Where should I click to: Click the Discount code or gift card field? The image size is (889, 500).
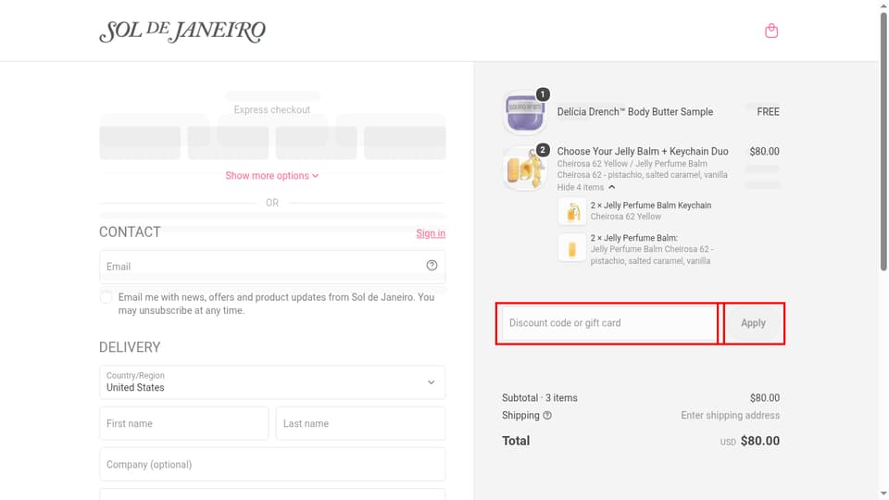(609, 323)
